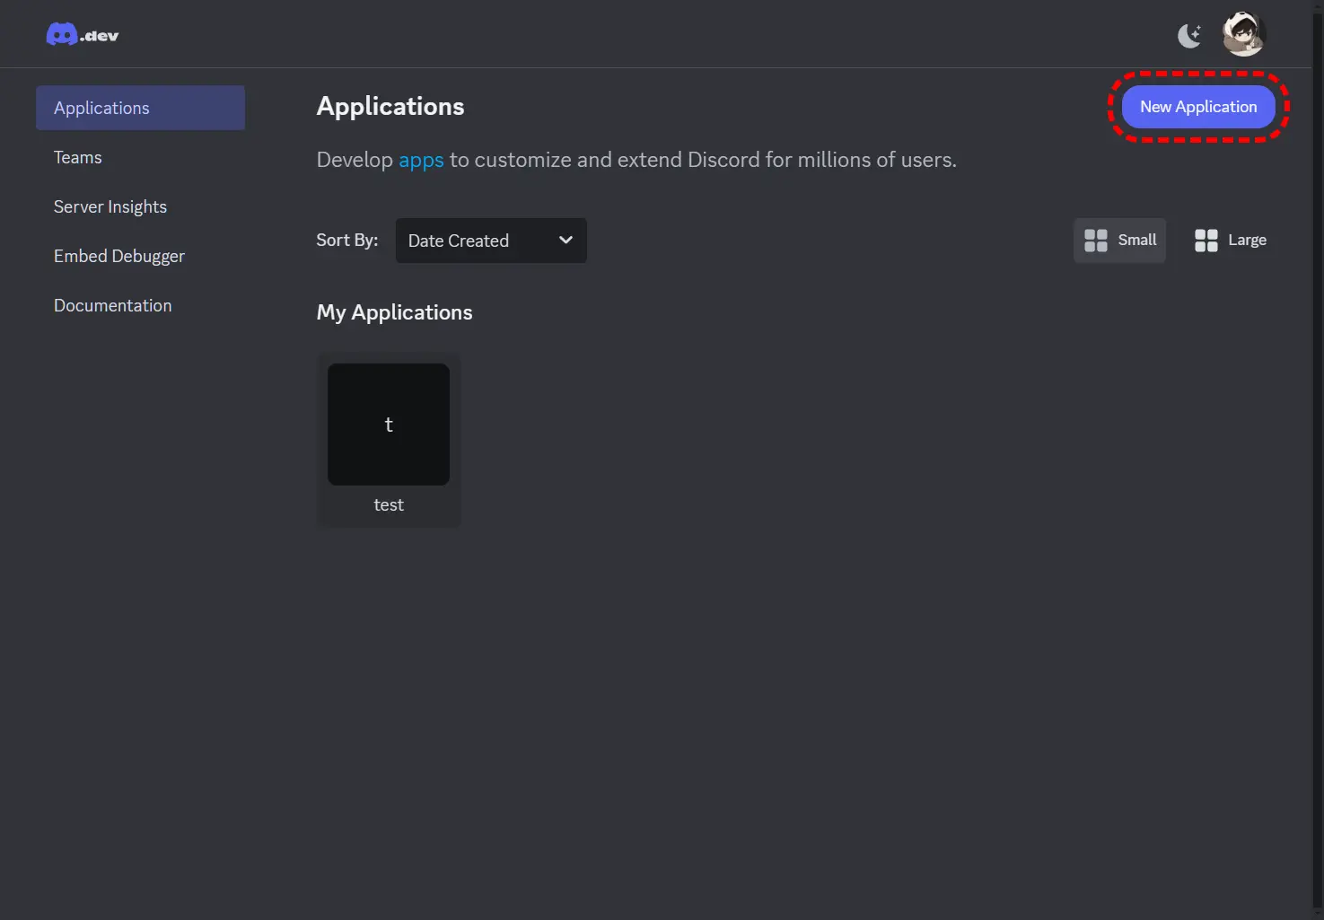Screen dimensions: 1324x920
Task: Follow the blue apps link
Action: coord(421,160)
